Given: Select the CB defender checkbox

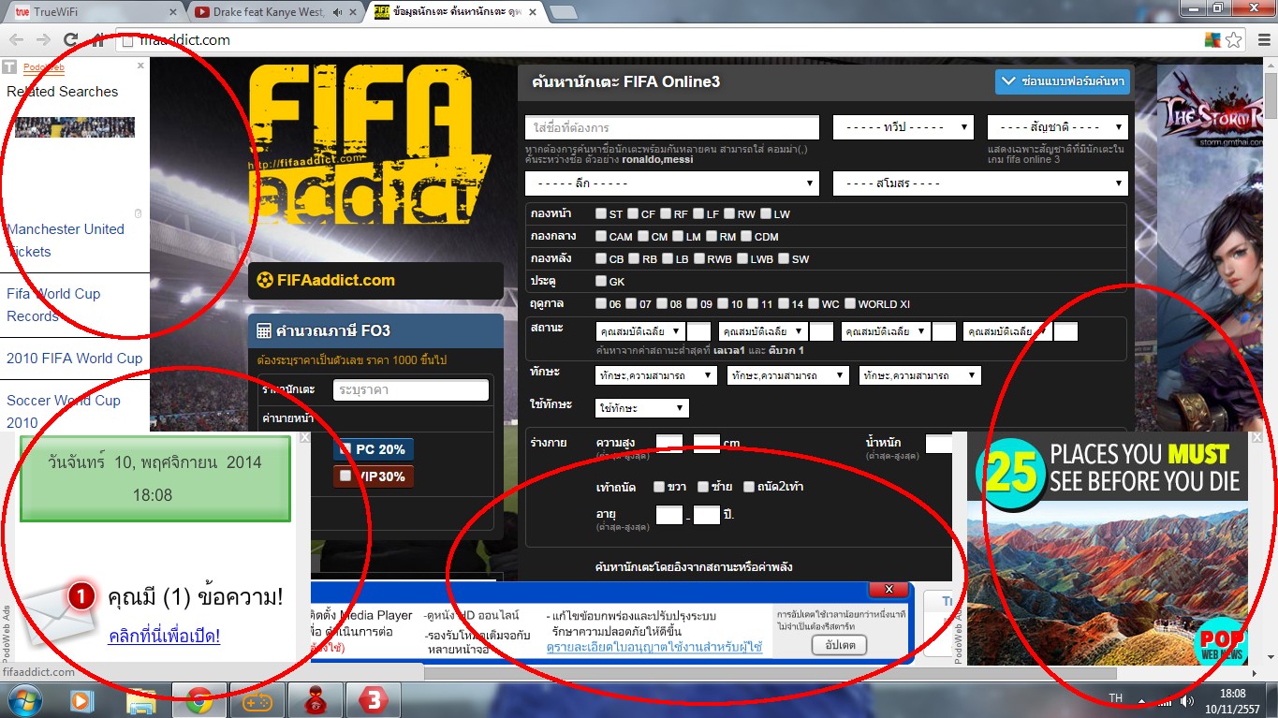Looking at the screenshot, I should (x=600, y=258).
